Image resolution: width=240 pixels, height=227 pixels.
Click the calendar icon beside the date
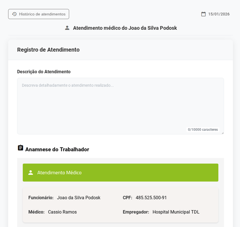(x=203, y=14)
